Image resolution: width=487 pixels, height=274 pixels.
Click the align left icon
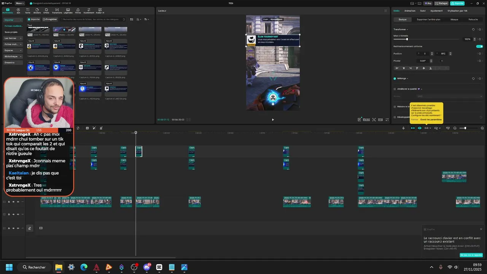tap(397, 68)
